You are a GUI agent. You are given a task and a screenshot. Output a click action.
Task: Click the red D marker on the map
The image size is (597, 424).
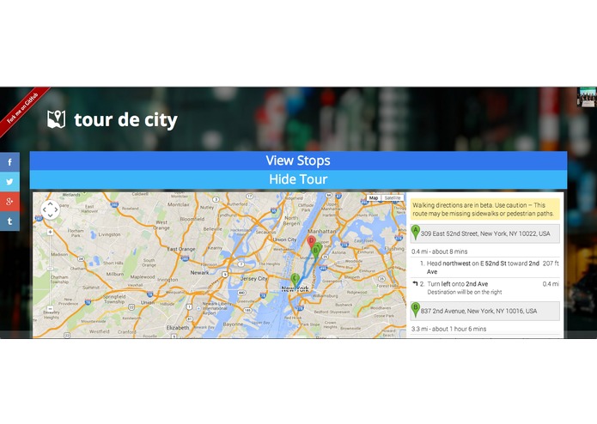pyautogui.click(x=312, y=241)
